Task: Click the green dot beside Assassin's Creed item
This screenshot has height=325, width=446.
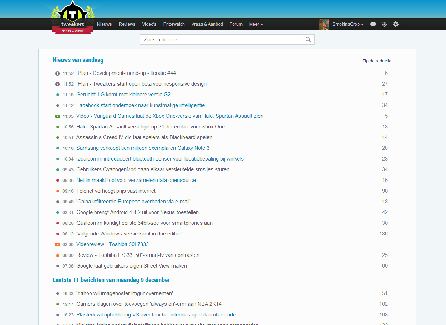Action: click(x=57, y=137)
